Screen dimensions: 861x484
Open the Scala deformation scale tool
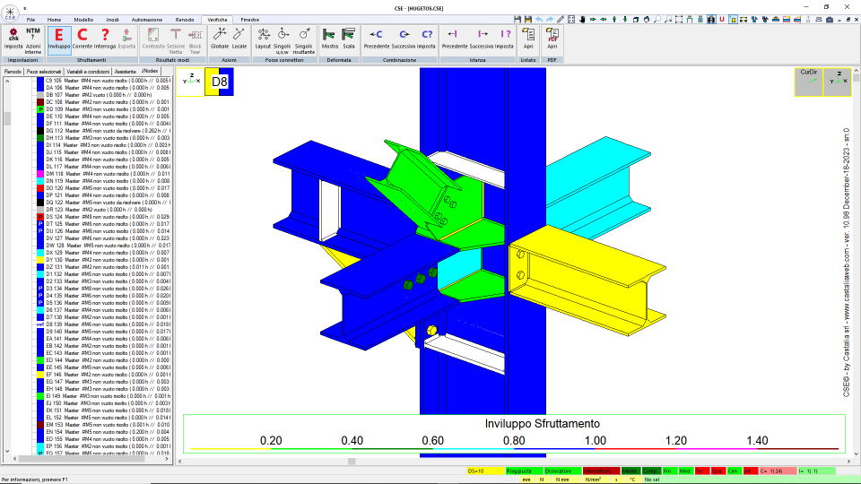point(349,39)
